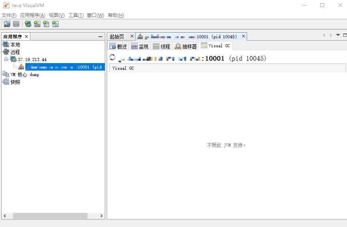Screen dimensions: 347x227
Task: Open the 视图(V) menu
Action: click(57, 15)
